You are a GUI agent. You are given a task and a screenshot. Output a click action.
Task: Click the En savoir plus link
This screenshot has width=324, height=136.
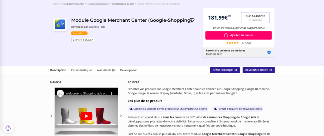(x=255, y=20)
